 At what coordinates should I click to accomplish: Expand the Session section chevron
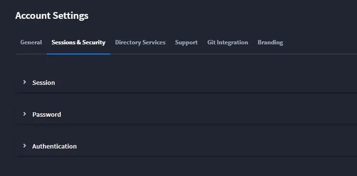25,82
